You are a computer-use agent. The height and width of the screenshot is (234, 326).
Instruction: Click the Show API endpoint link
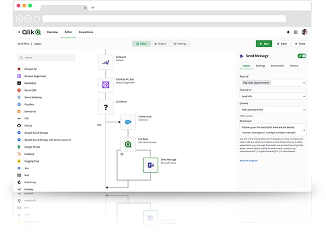248,160
